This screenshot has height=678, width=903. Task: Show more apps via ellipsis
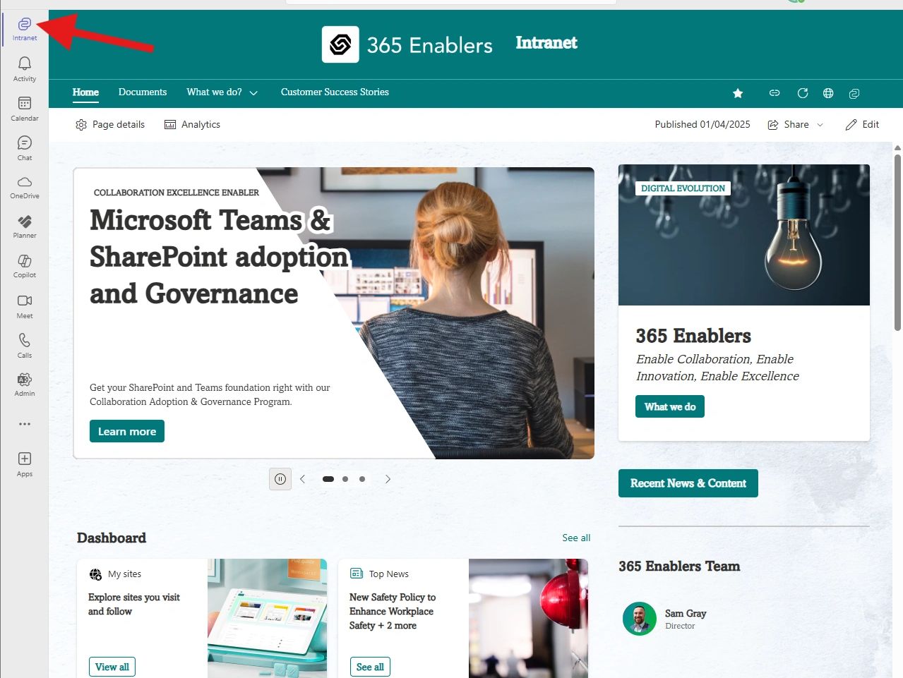pos(25,424)
